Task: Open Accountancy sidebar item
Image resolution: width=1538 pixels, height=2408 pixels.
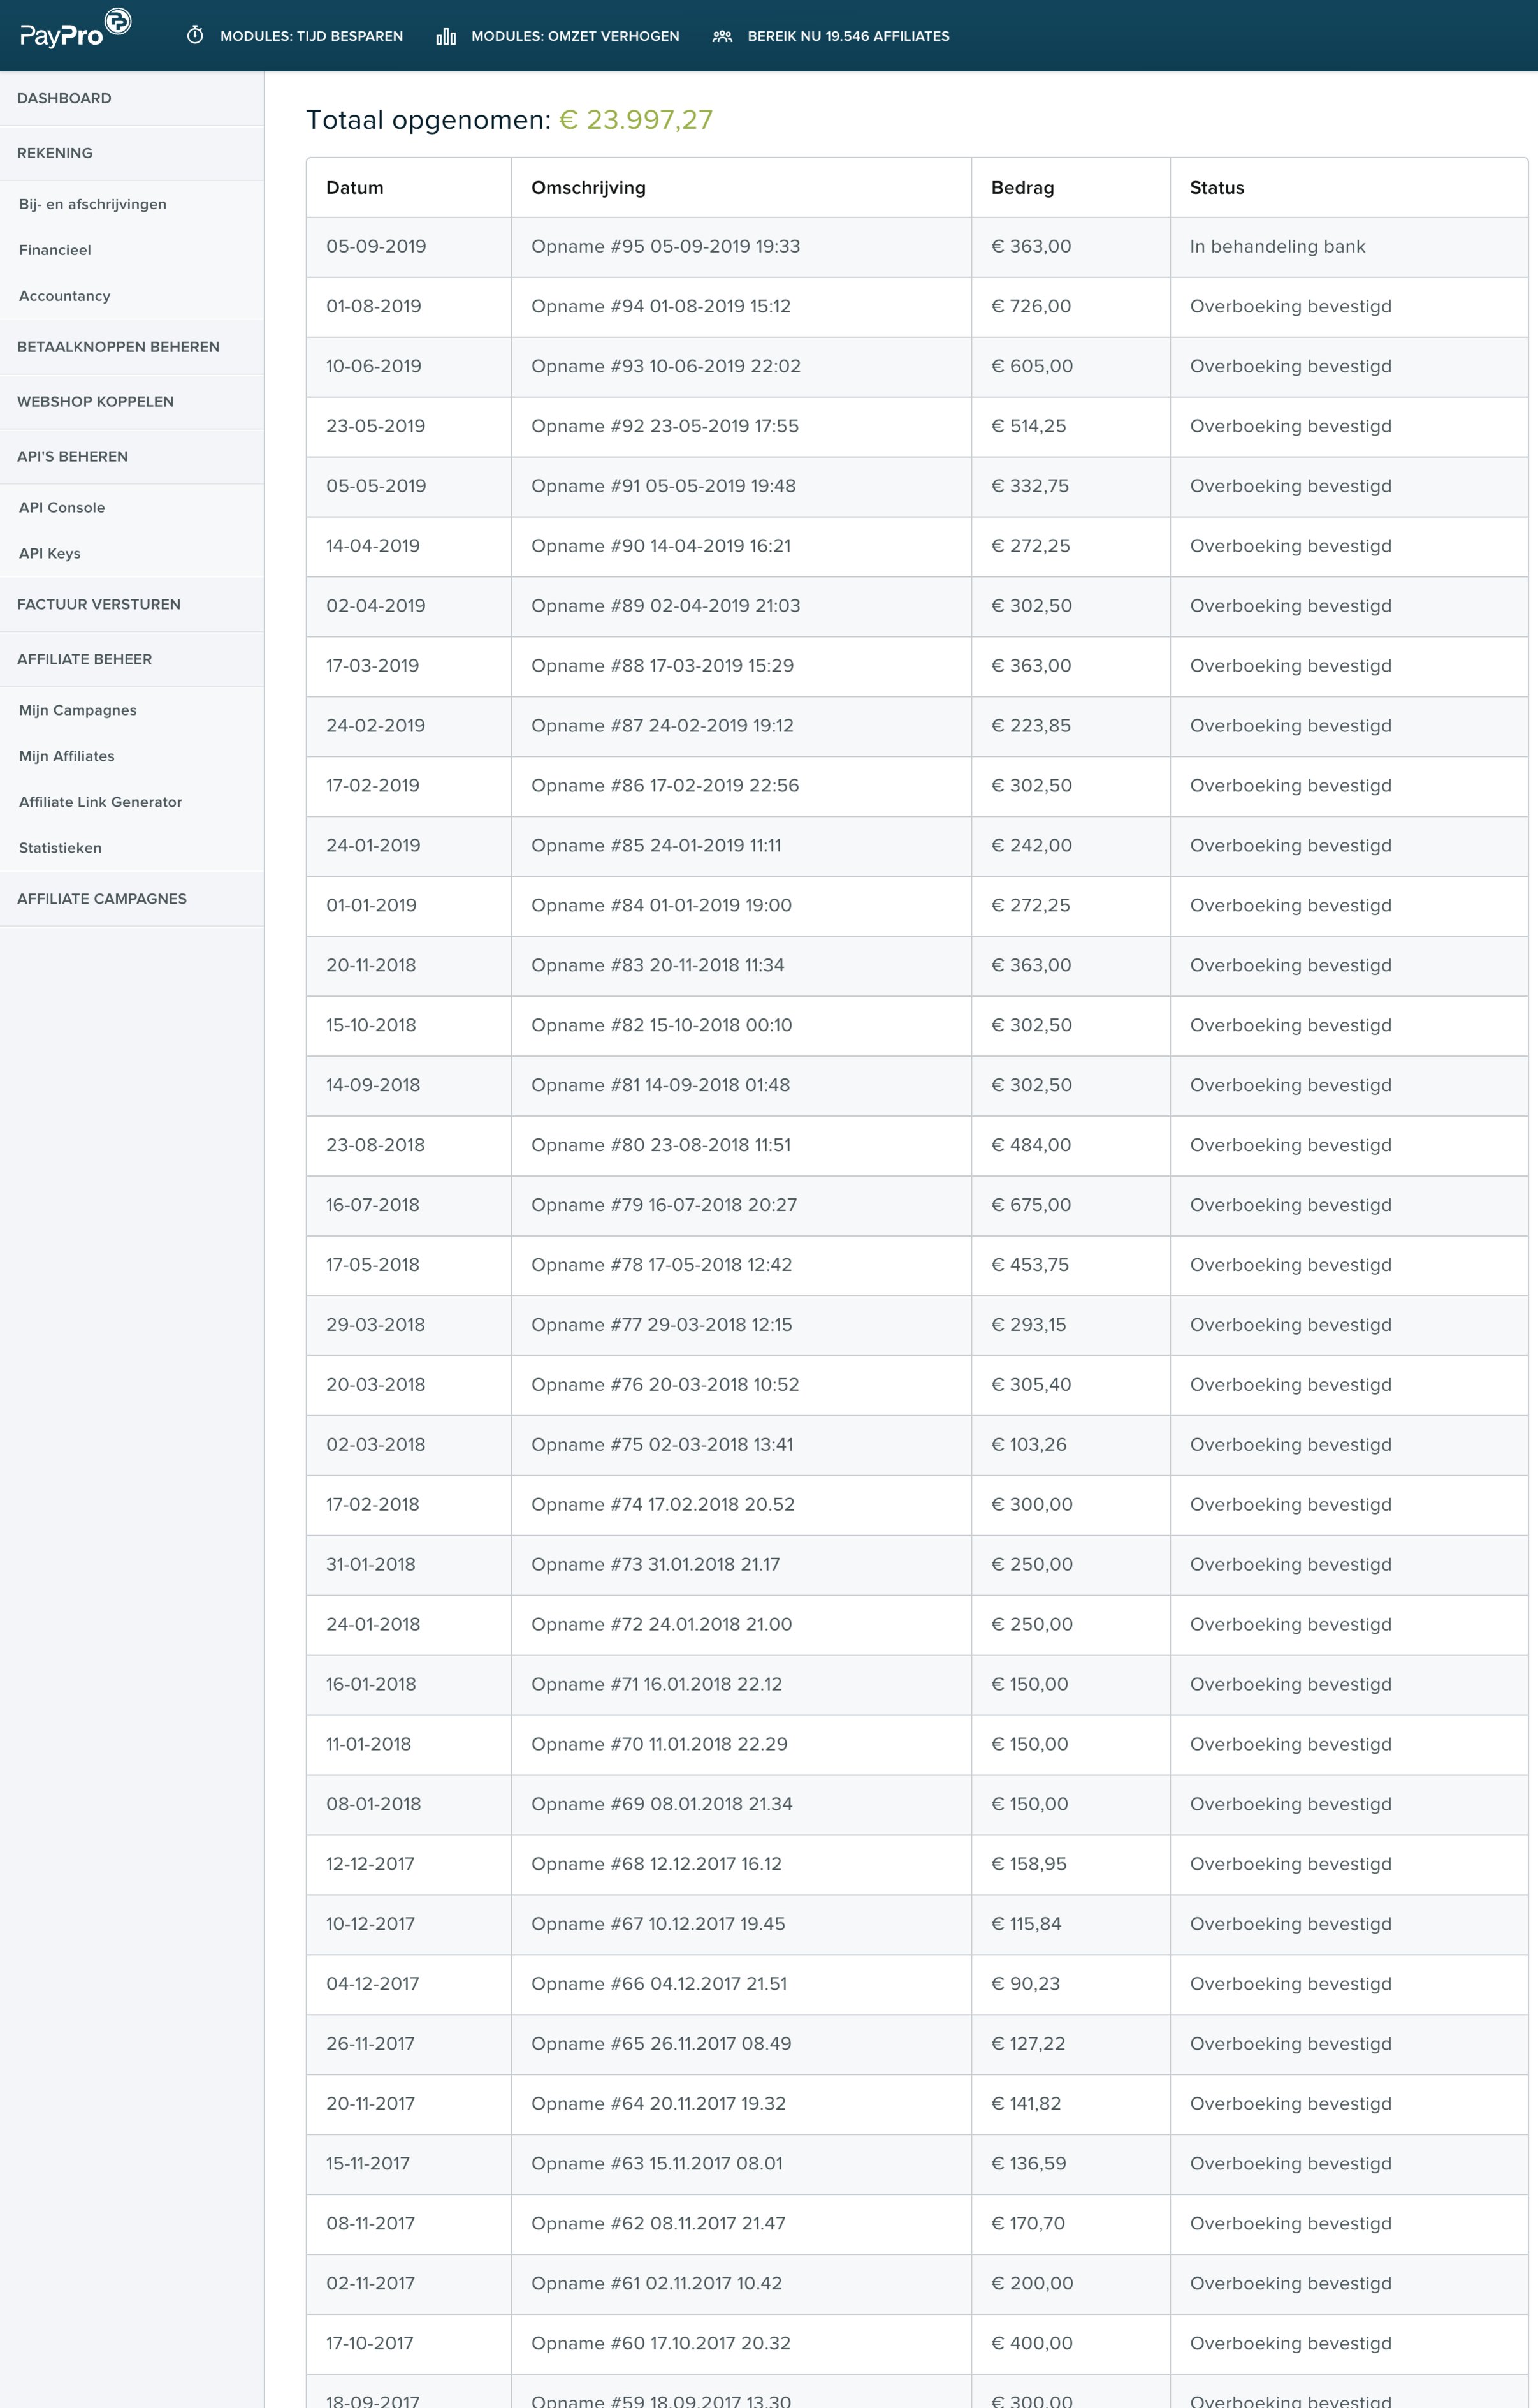Action: tap(65, 296)
